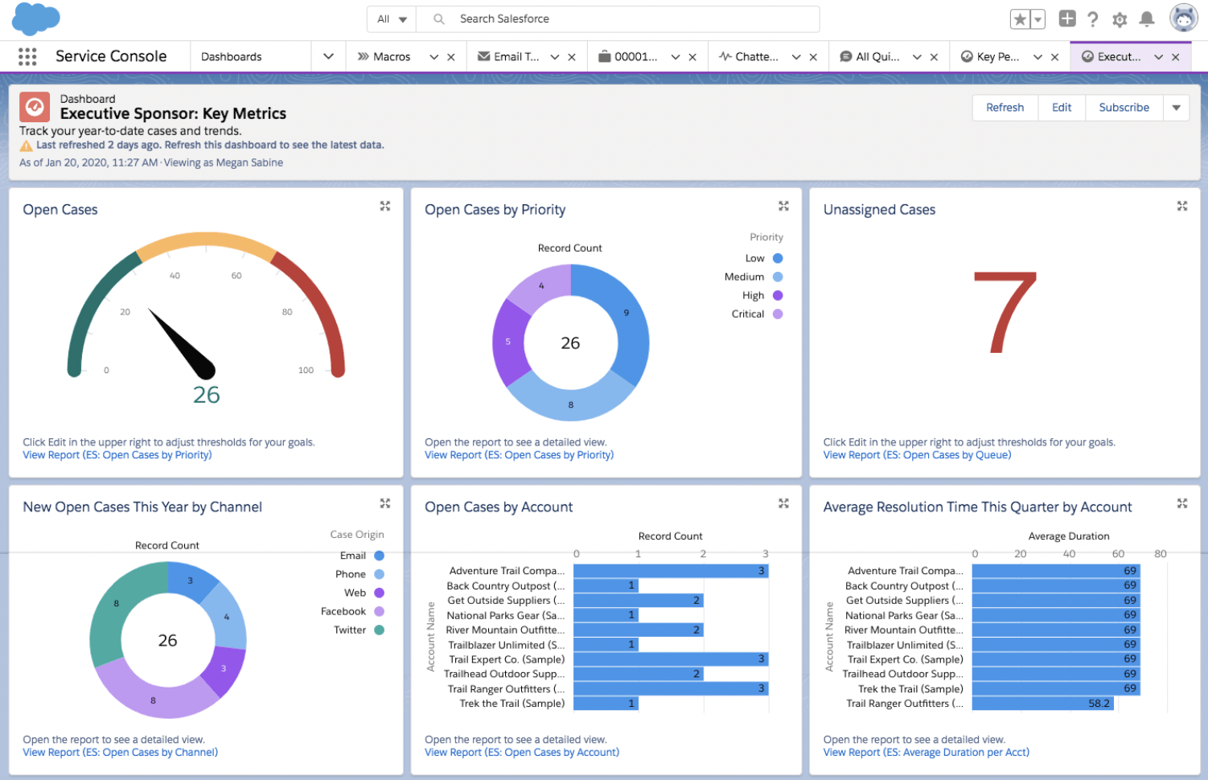Open the Dashboards navigation dropdown
This screenshot has width=1208, height=780.
328,56
